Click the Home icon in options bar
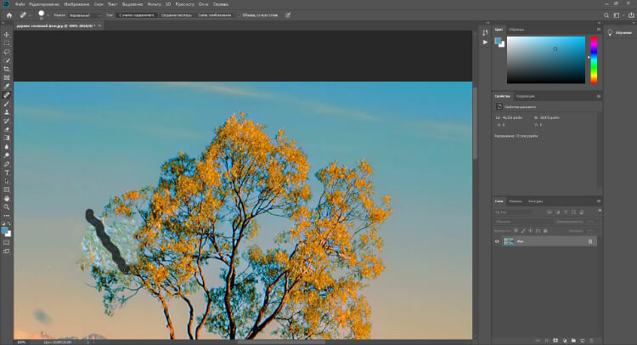 tap(8, 14)
